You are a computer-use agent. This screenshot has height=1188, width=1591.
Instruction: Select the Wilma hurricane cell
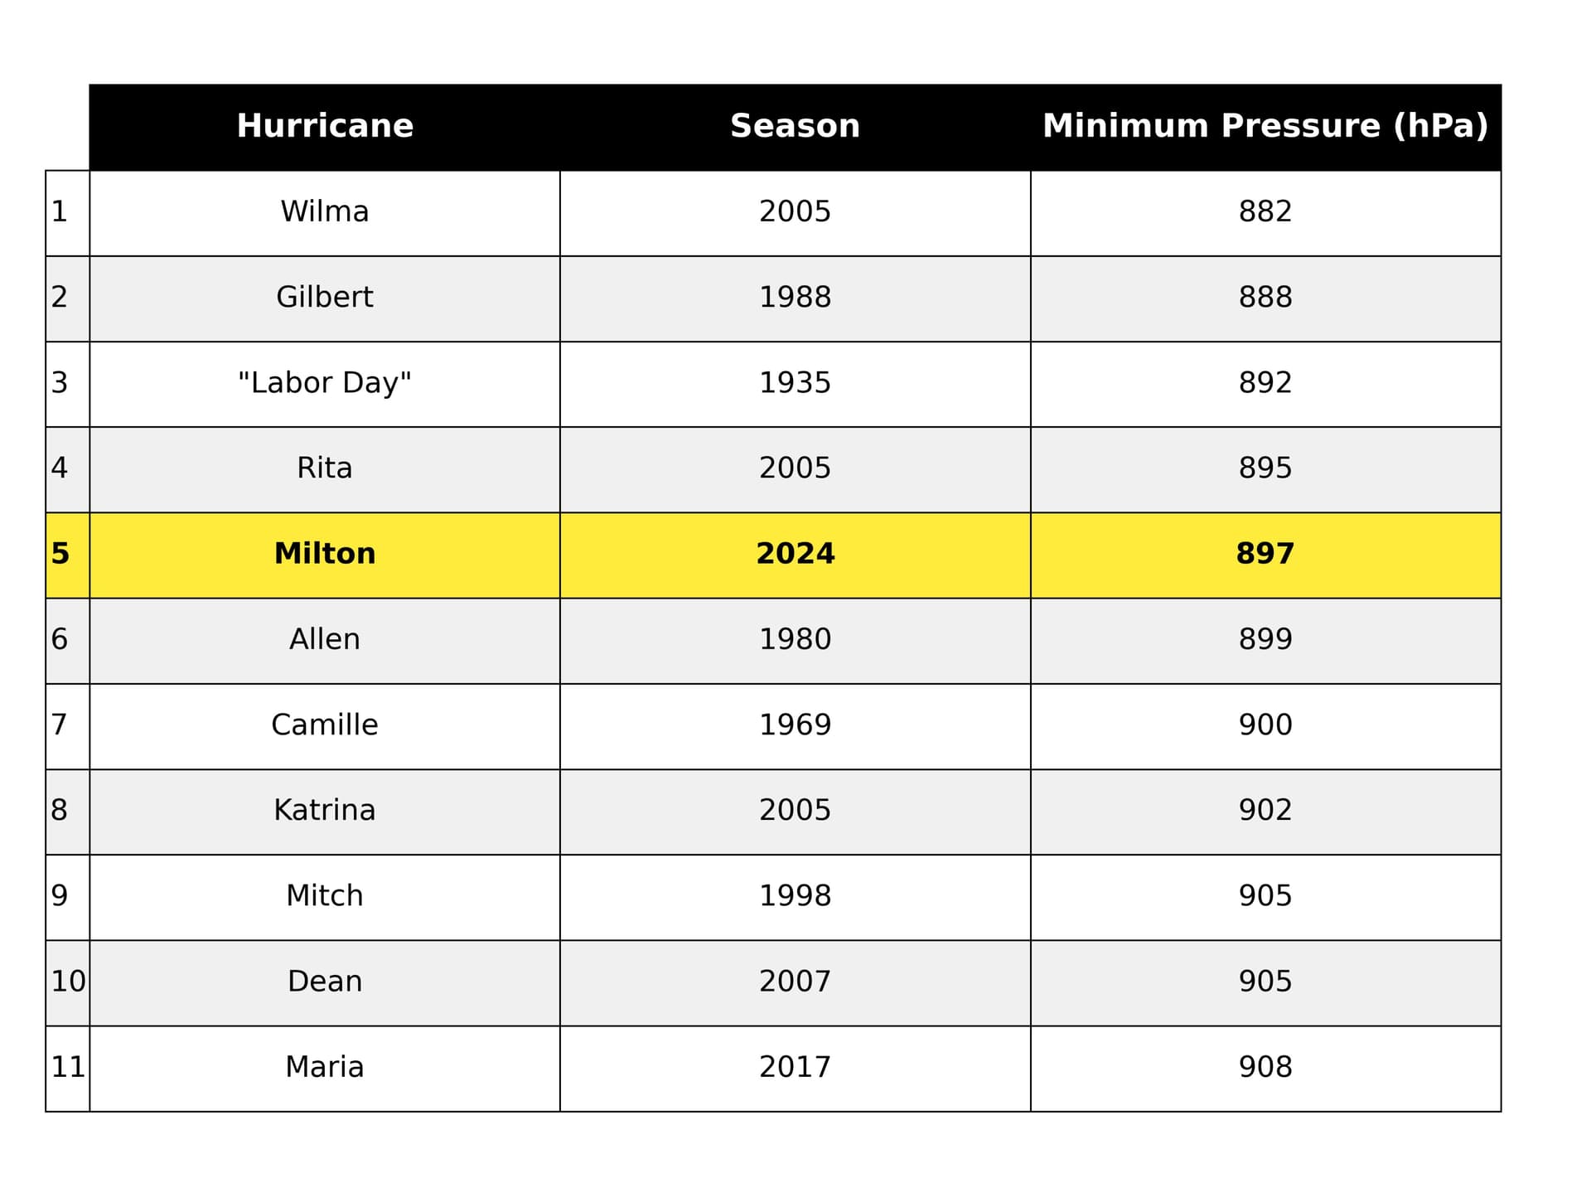tap(325, 213)
